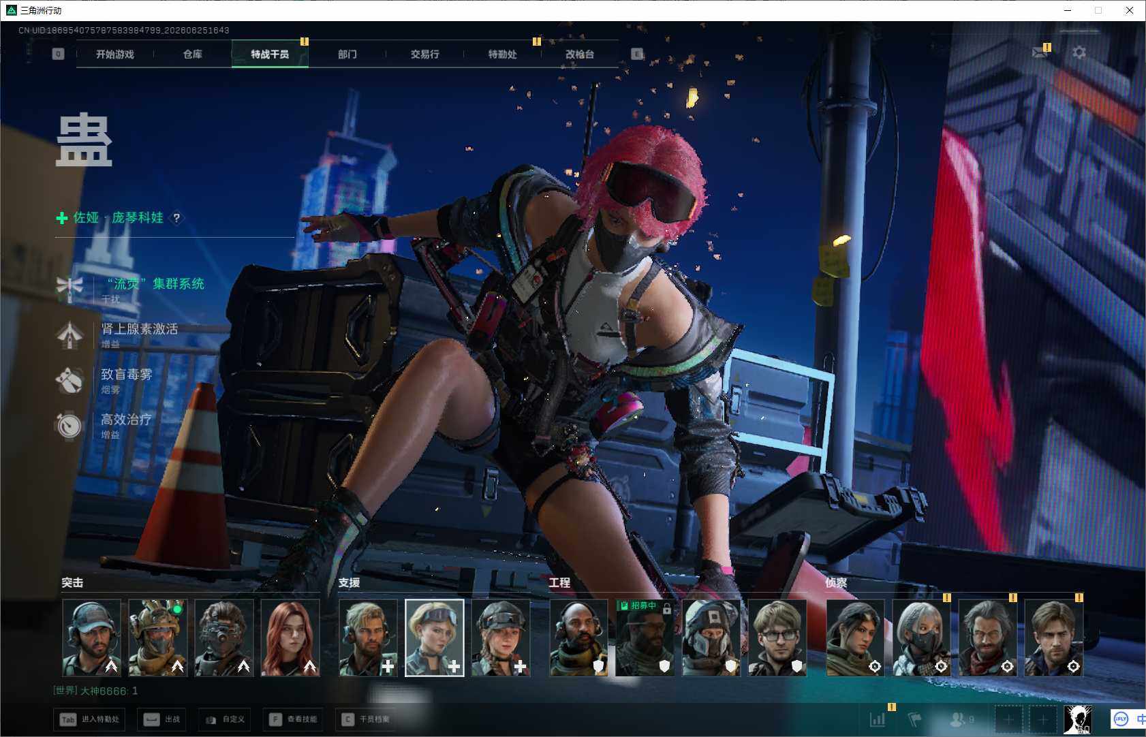Click the 侦察 class heading

click(x=836, y=583)
